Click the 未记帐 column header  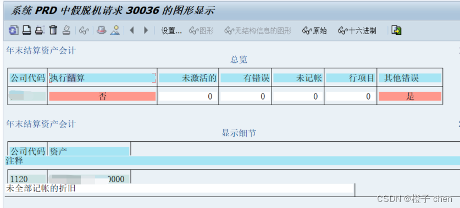(x=298, y=78)
